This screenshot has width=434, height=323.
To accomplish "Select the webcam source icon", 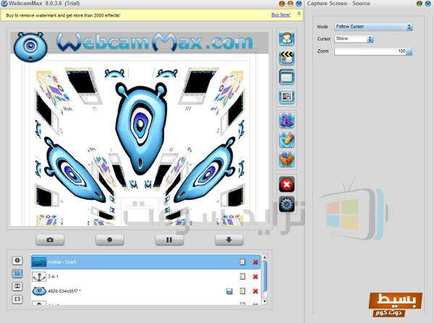I will (286, 38).
